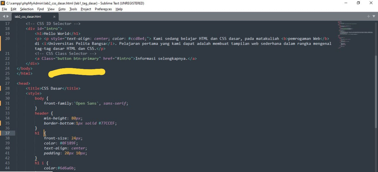This screenshot has width=378, height=172.
Task: Open the tab list dropdown triangle
Action: coord(373,16)
